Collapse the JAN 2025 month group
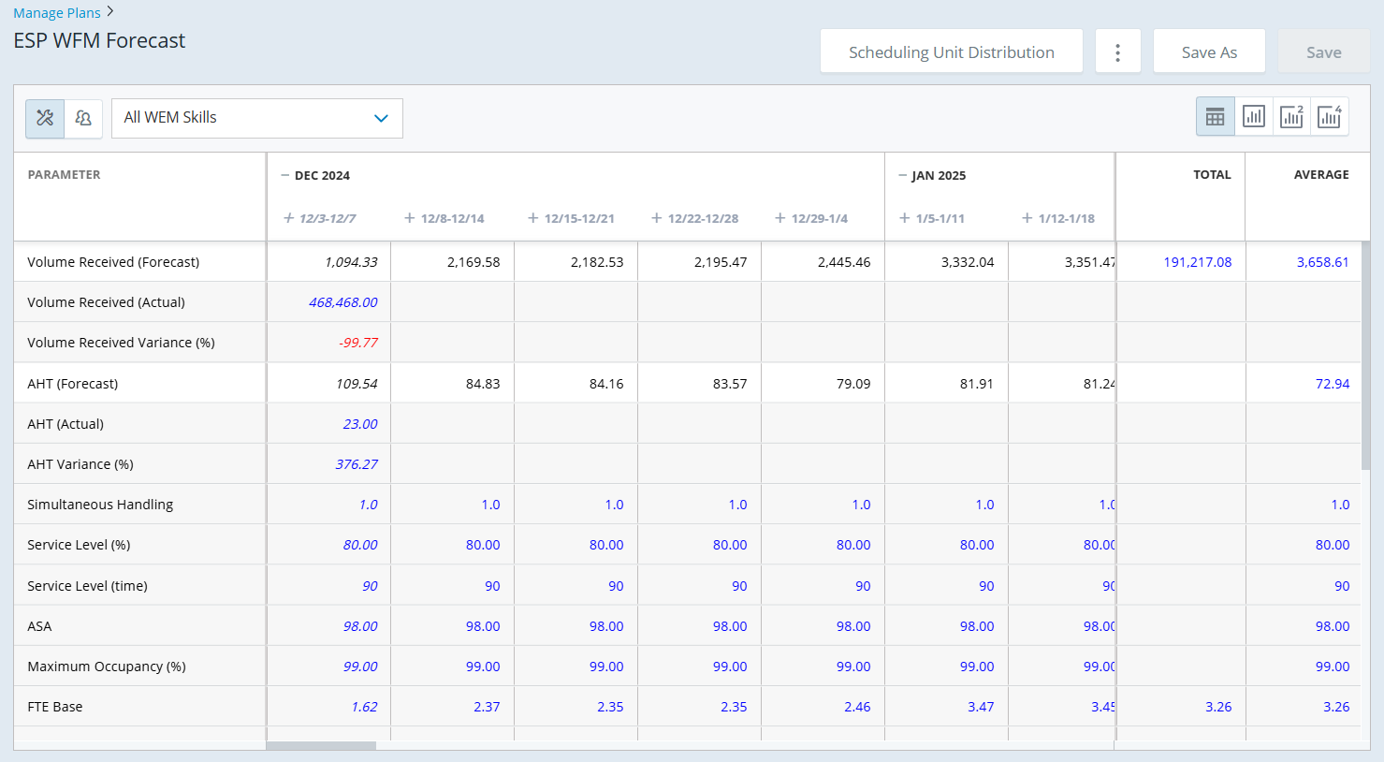The width and height of the screenshot is (1384, 762). tap(903, 176)
